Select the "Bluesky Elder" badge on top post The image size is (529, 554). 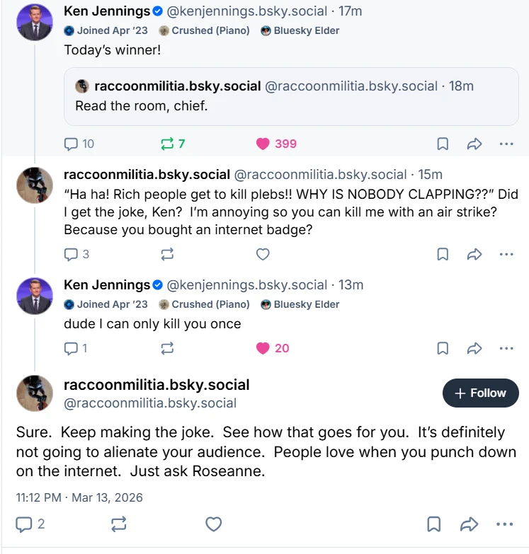(x=300, y=31)
